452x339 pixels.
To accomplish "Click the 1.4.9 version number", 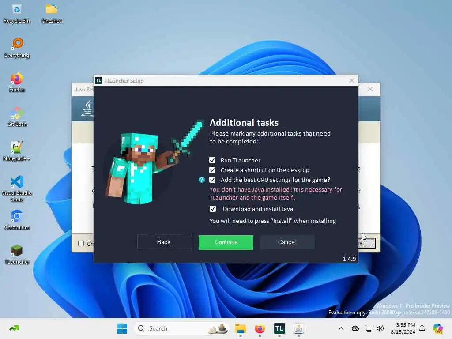I will tap(349, 259).
